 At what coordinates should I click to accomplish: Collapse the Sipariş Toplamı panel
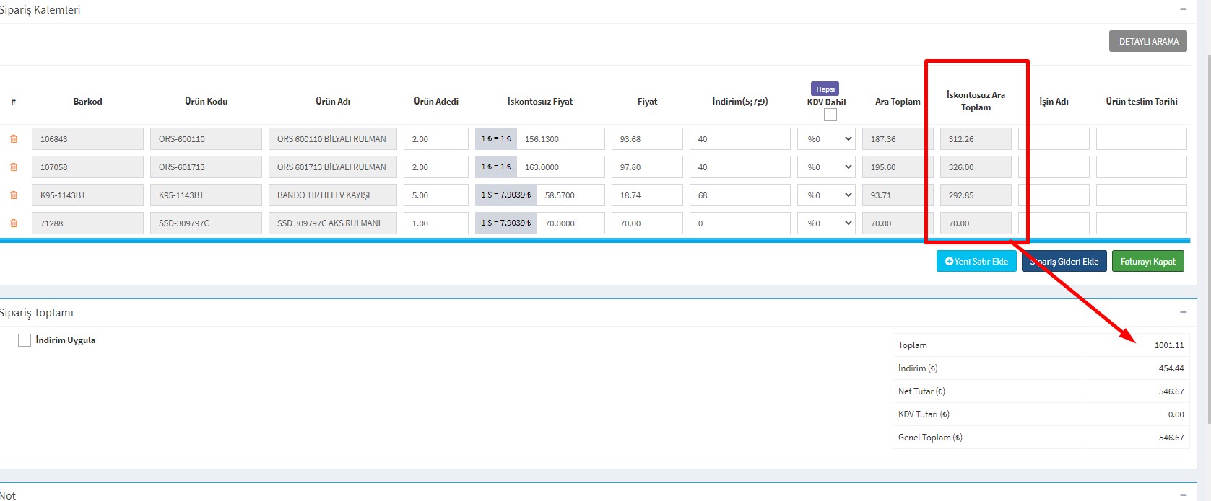click(1183, 312)
